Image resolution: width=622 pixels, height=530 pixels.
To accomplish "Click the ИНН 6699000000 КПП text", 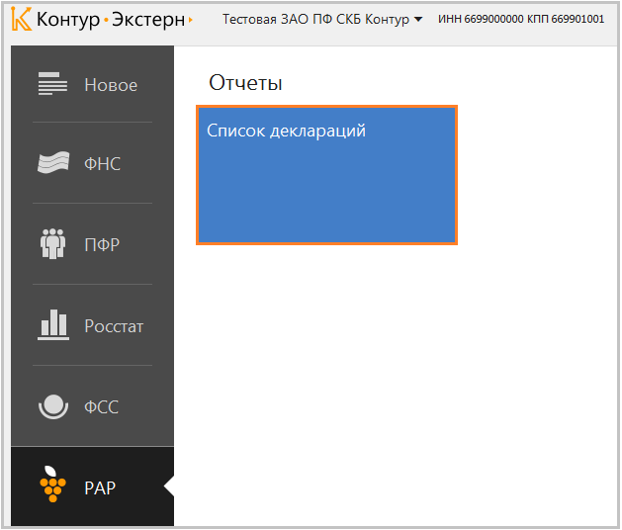I will click(521, 19).
